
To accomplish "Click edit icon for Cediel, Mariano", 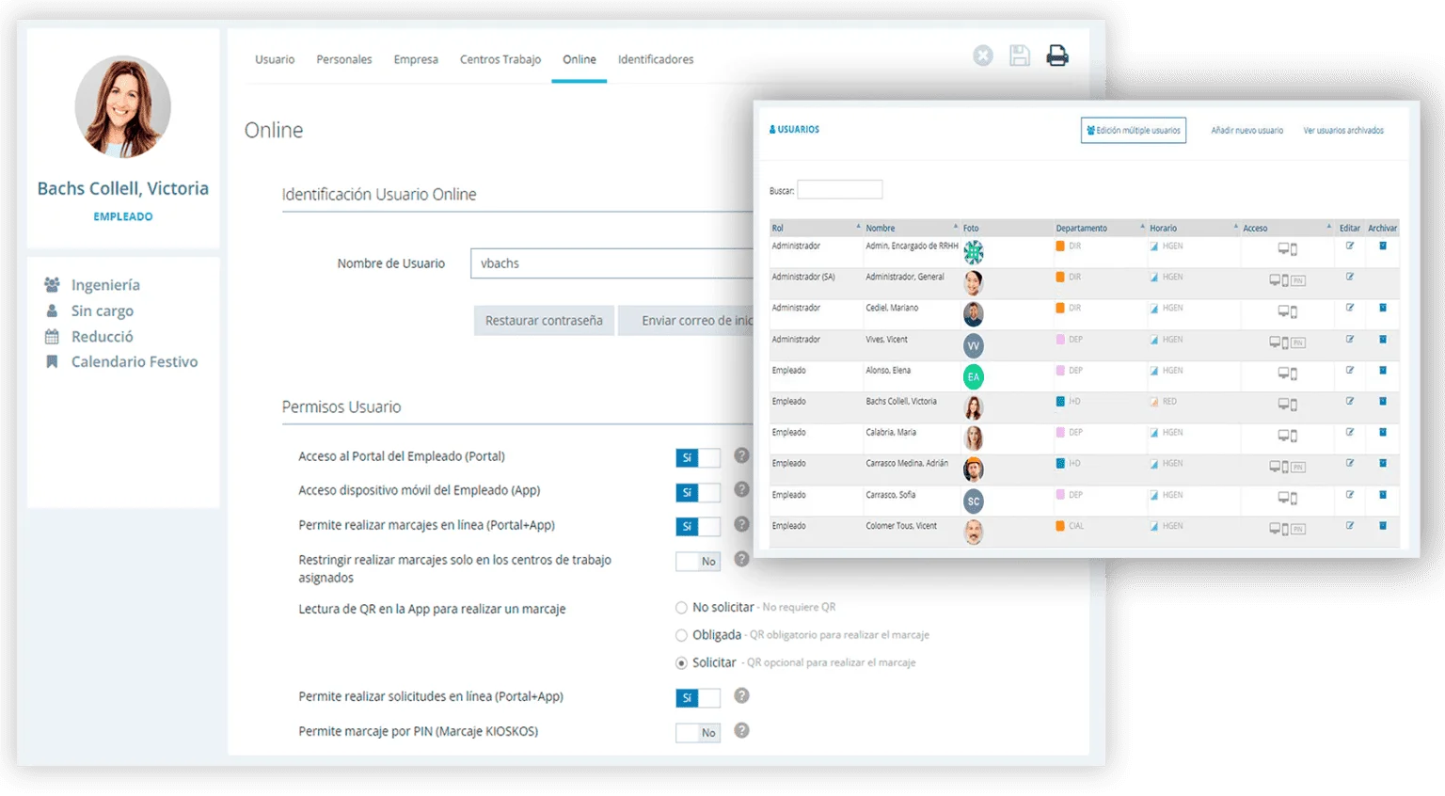I will pos(1350,308).
